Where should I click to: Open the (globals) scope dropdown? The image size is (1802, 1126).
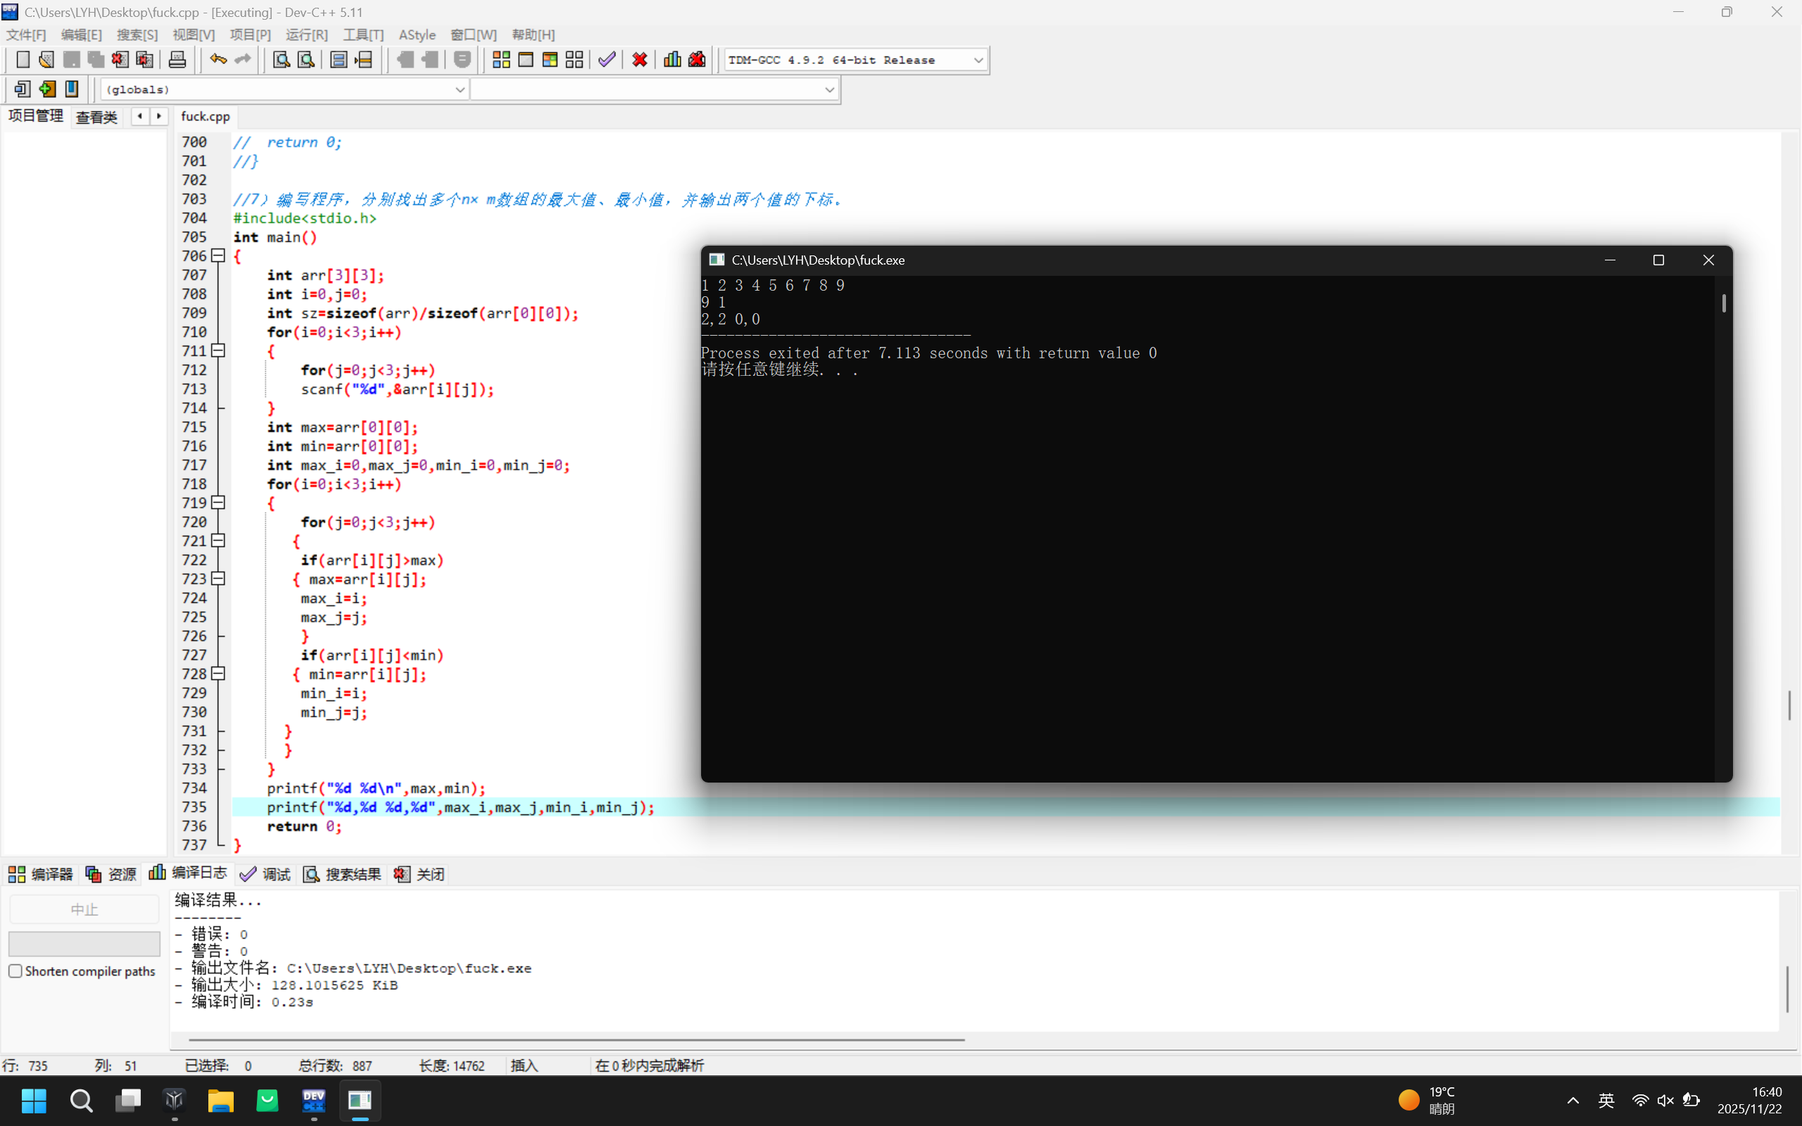(460, 89)
